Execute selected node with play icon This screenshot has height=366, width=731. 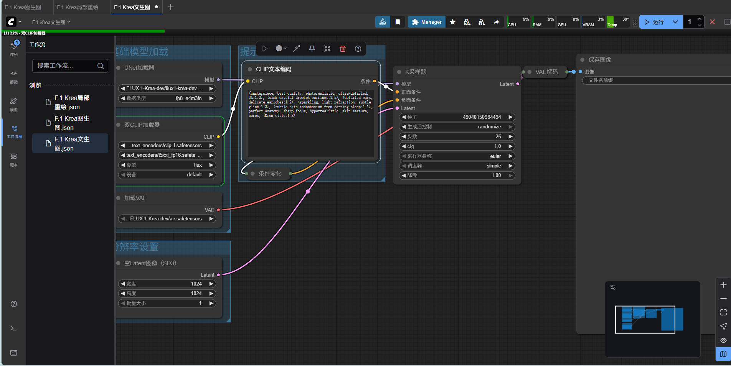click(x=265, y=49)
